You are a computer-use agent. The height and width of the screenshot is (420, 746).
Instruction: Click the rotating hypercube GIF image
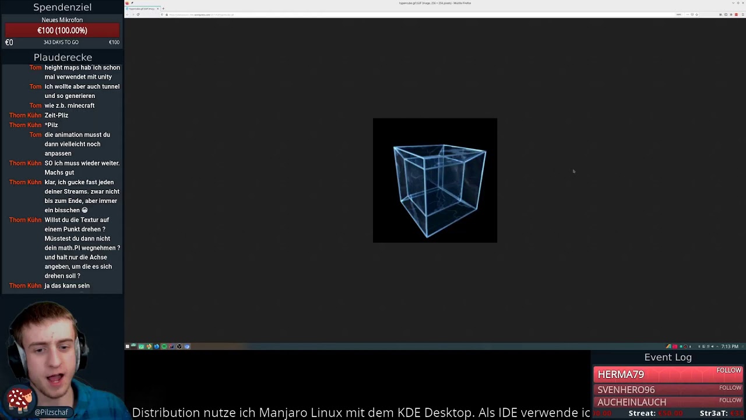[435, 180]
